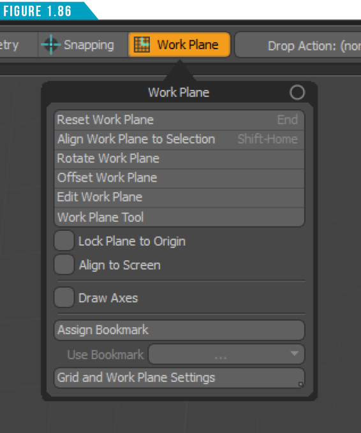The image size is (361, 433).
Task: Select Edit Work Plane
Action: [179, 198]
